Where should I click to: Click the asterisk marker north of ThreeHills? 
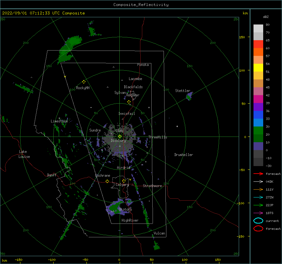pyautogui.click(x=149, y=108)
